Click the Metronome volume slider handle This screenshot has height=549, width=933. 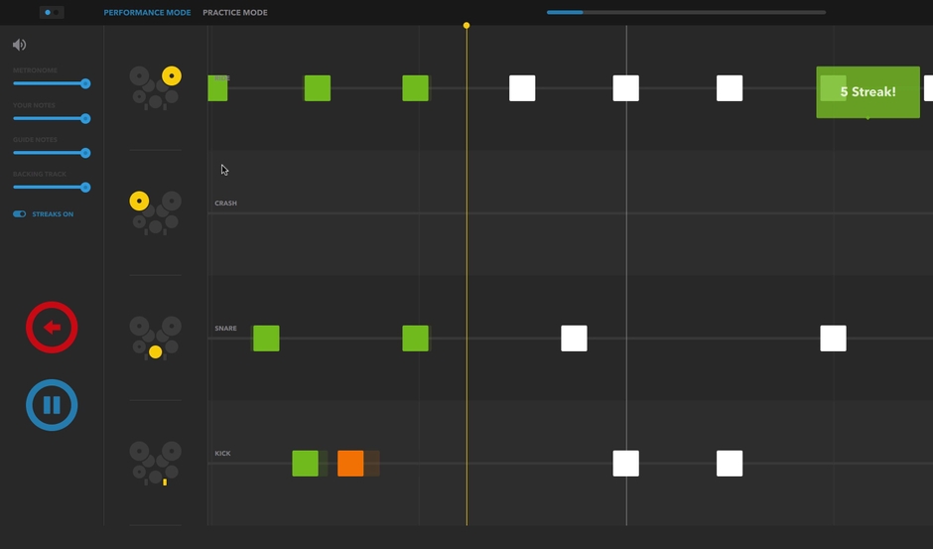[x=85, y=83]
